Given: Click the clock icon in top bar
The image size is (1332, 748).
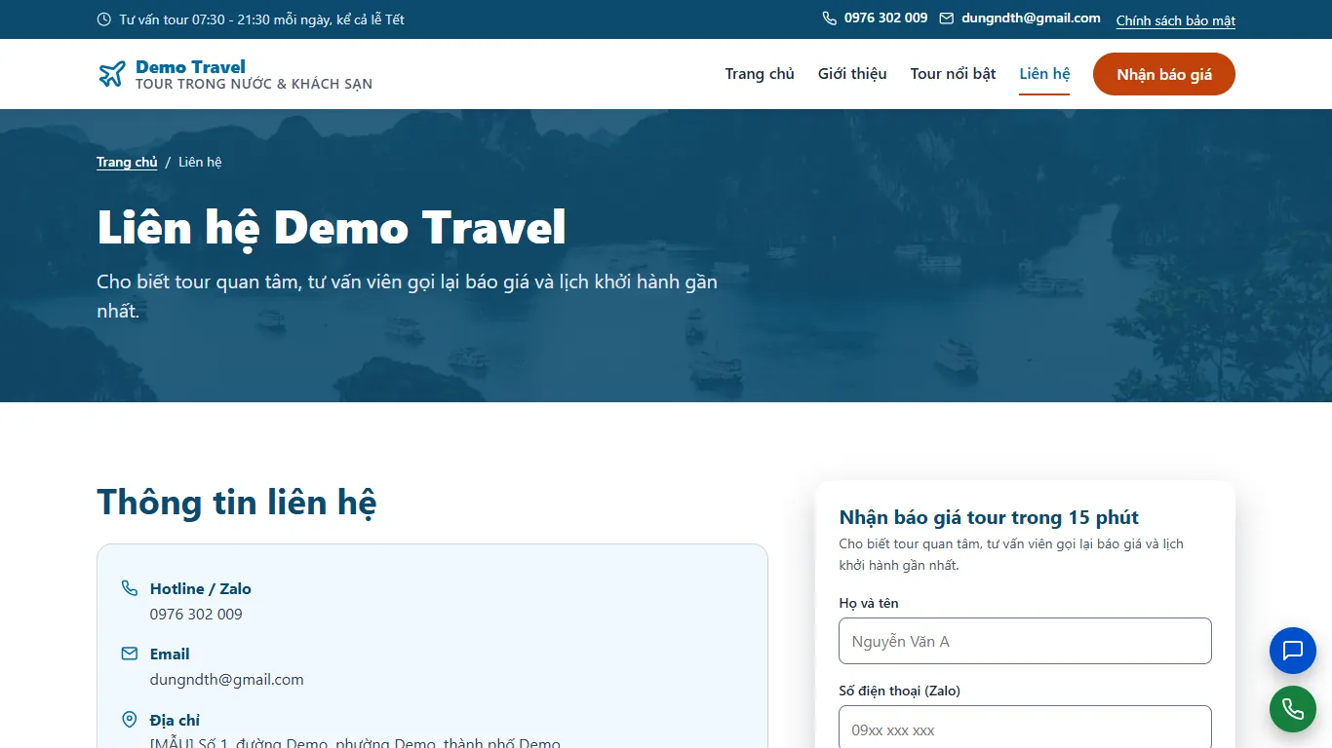Looking at the screenshot, I should pyautogui.click(x=104, y=19).
